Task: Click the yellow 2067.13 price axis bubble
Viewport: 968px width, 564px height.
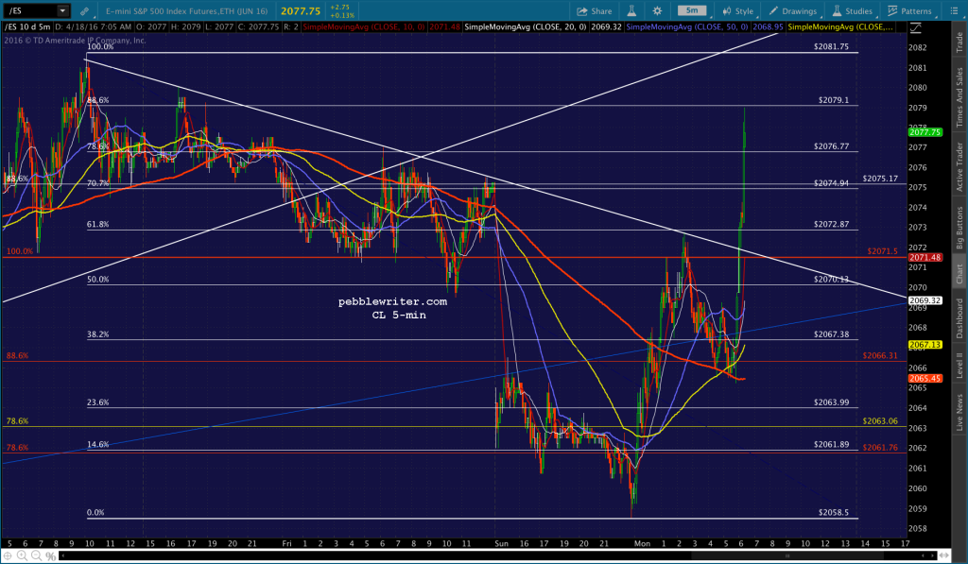Action: 925,345
